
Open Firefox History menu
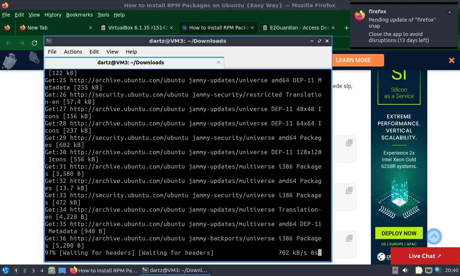click(53, 15)
